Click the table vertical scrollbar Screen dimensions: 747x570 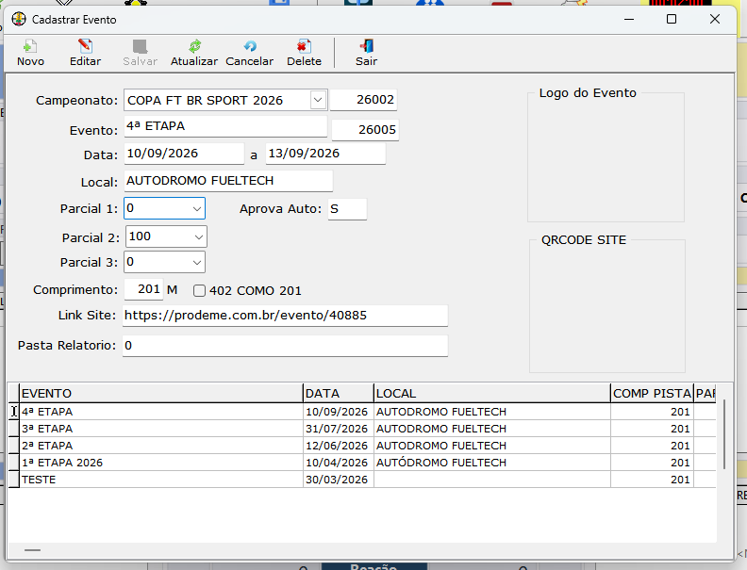point(724,434)
